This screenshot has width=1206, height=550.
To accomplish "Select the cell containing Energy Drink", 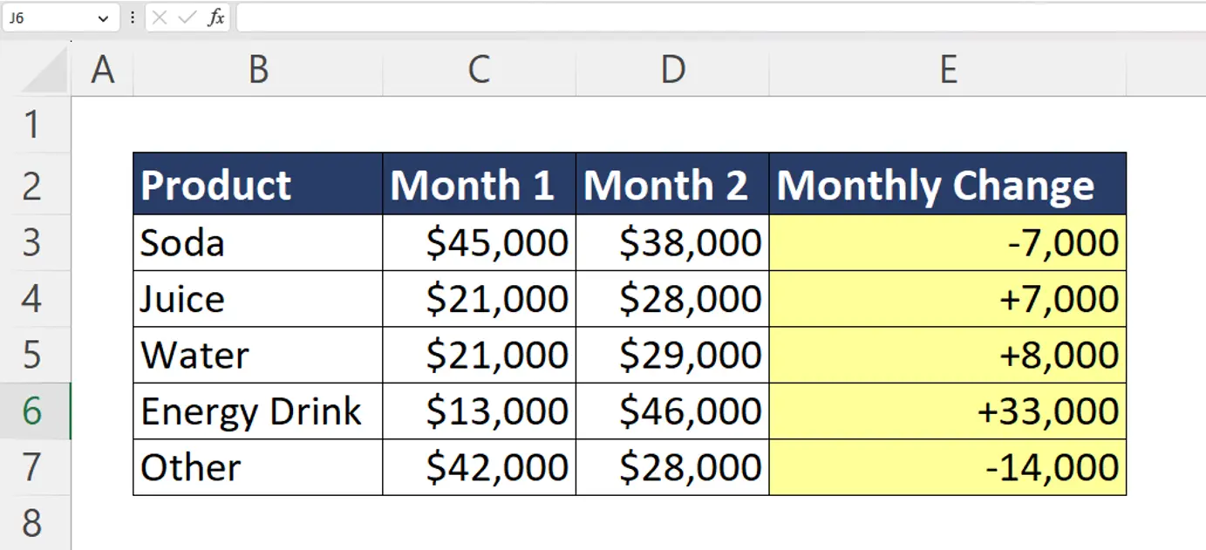I will tap(257, 411).
